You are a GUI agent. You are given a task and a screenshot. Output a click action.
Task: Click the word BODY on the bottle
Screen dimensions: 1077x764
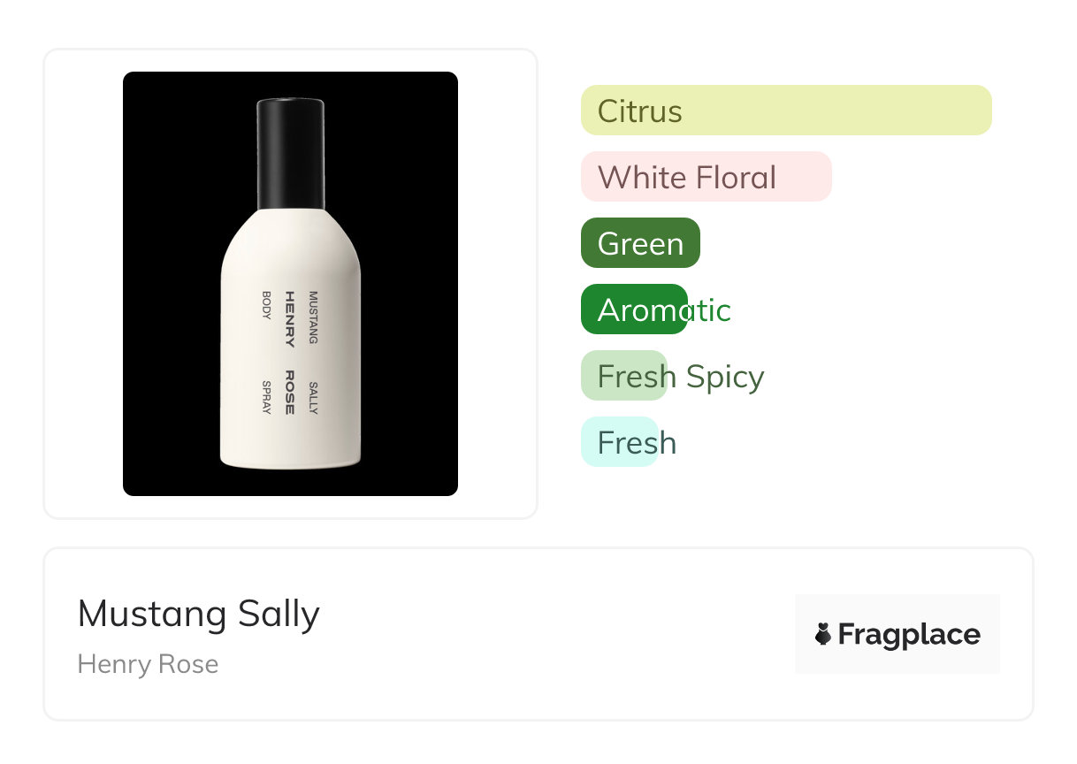tap(265, 305)
